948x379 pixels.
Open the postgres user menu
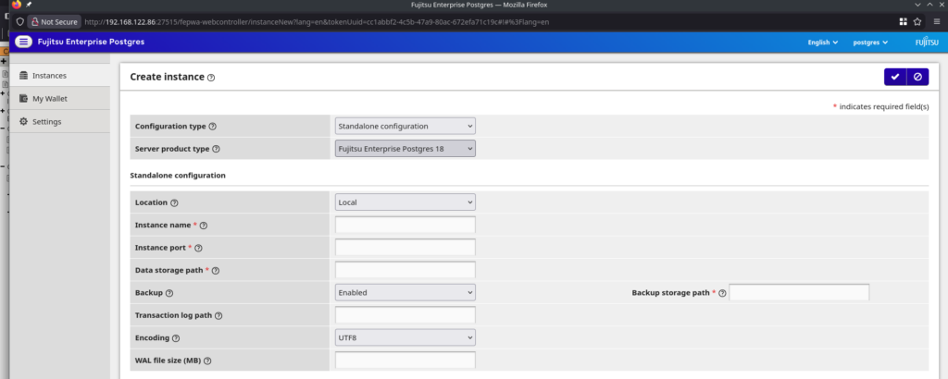[869, 42]
